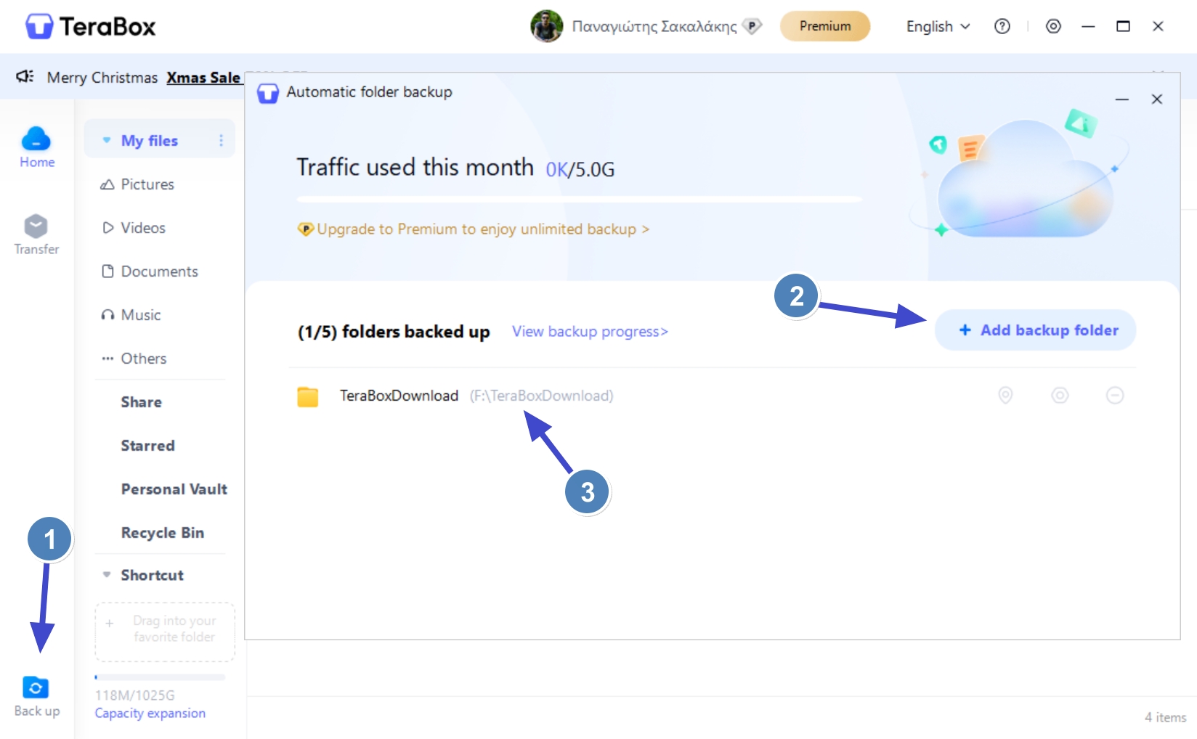Open the Transfer section
The height and width of the screenshot is (739, 1197).
tap(36, 234)
